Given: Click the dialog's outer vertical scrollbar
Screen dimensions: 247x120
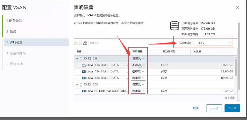Looking at the screenshot, I should 239,57.
